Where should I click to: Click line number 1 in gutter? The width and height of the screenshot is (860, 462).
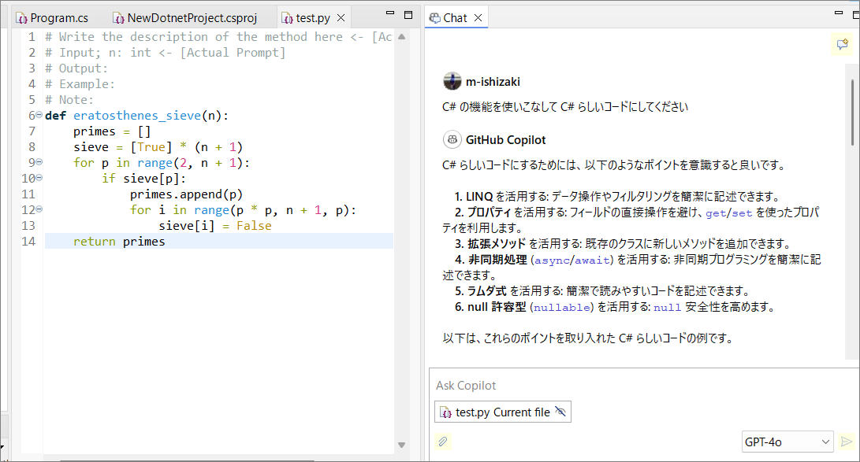(x=32, y=37)
